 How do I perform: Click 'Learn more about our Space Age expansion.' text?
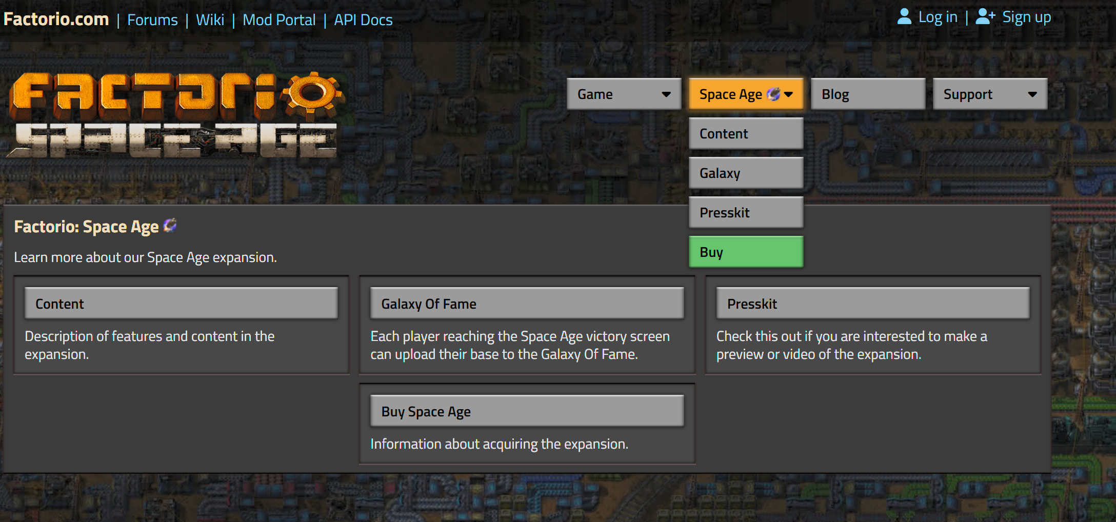tap(145, 257)
